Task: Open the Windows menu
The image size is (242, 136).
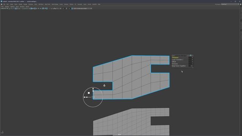Action: tap(31, 4)
